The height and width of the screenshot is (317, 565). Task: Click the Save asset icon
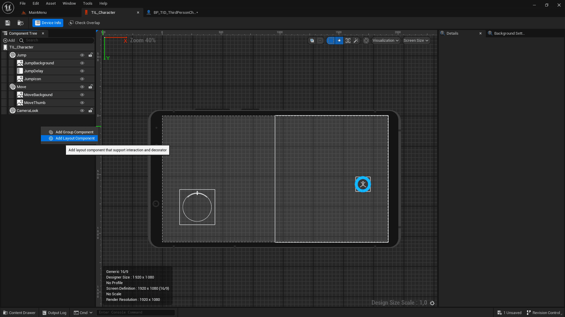pos(8,23)
